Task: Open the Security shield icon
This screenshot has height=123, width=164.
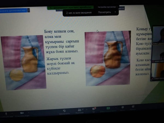Action: coord(64,111)
